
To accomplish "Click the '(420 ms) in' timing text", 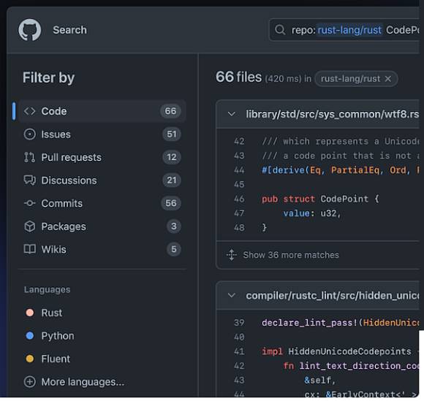I will pyautogui.click(x=288, y=79).
